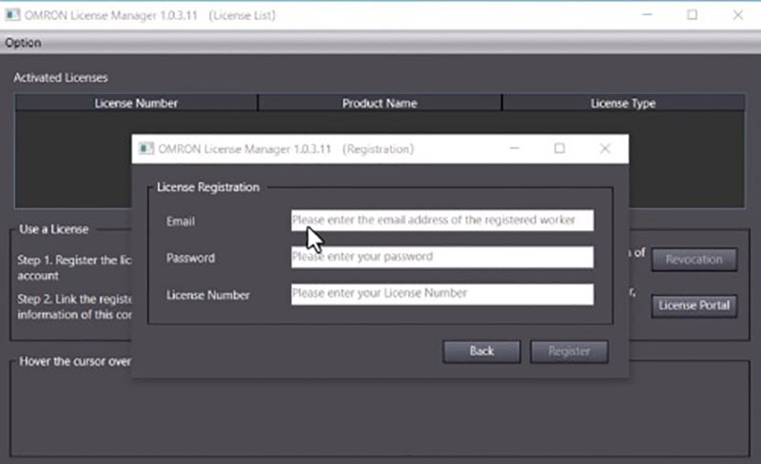Viewport: 761px width, 464px height.
Task: Click the Register button
Action: (x=569, y=351)
